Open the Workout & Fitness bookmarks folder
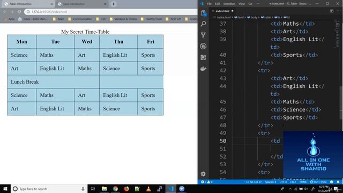The width and height of the screenshot is (343, 193). click(x=123, y=19)
